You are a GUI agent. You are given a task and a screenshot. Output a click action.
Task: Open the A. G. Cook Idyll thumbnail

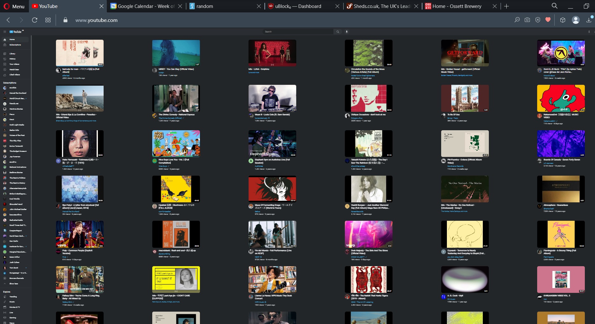[x=465, y=280]
